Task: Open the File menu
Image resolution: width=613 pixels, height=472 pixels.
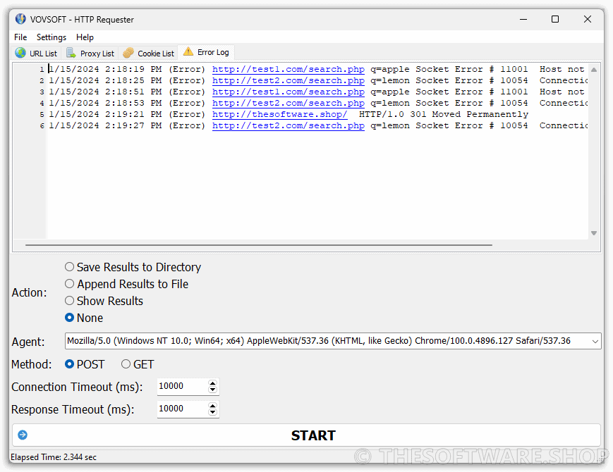Action: [20, 37]
